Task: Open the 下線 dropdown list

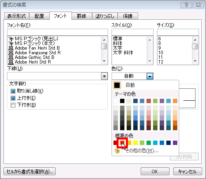Action: point(105,76)
